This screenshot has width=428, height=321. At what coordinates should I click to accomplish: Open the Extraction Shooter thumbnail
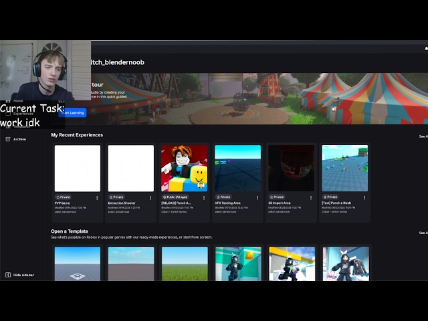tap(131, 168)
